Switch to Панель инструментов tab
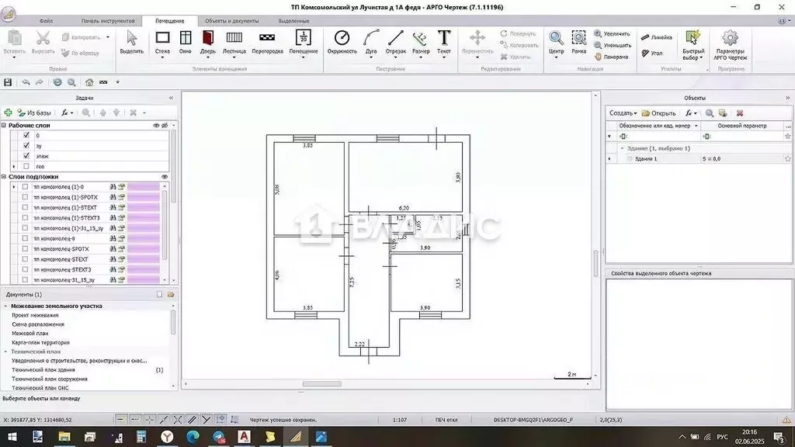Image resolution: width=795 pixels, height=447 pixels. (108, 21)
